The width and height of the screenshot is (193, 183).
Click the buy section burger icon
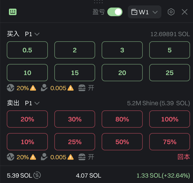point(82,88)
